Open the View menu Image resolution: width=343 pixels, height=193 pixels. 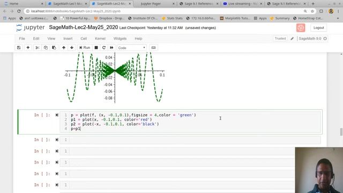[x=51, y=39]
